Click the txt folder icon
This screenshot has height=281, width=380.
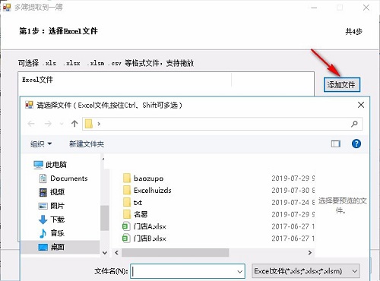127,202
